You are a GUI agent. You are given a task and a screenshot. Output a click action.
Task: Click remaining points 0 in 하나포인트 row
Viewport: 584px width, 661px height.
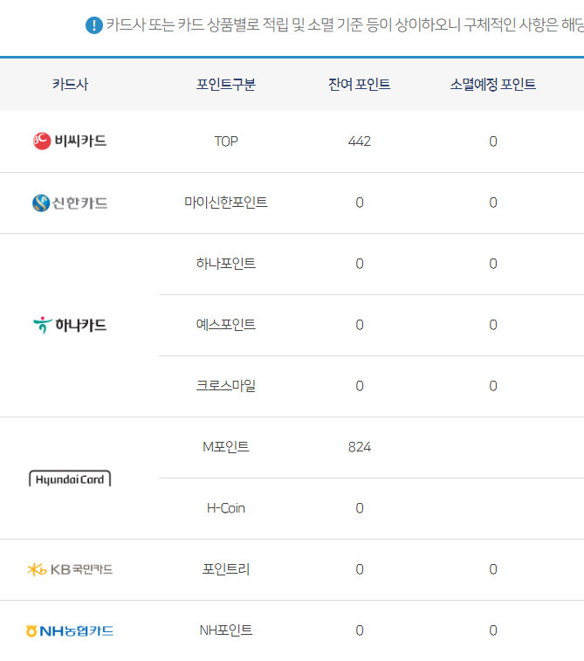point(360,264)
